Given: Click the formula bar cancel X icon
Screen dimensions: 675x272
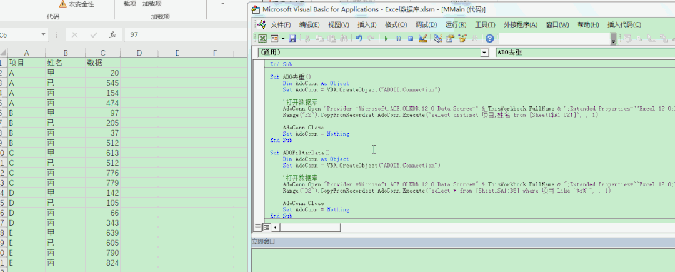Looking at the screenshot, I should tap(74, 34).
